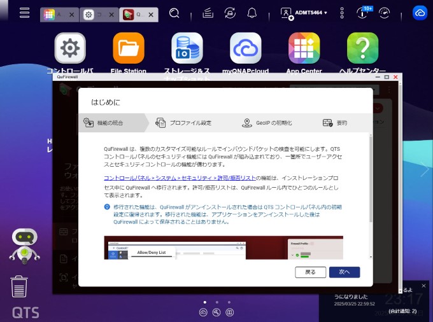Click the 次へ button
Screen dimensions: 433x322
[x=344, y=272]
